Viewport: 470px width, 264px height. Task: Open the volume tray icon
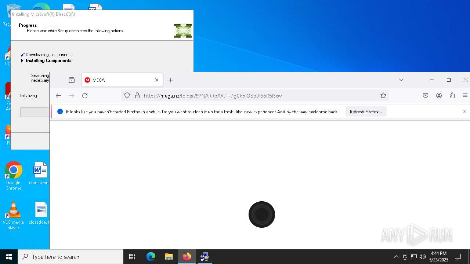[423, 257]
